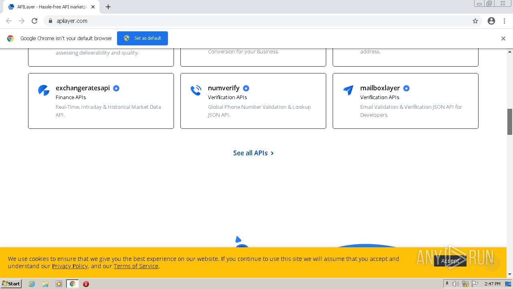513x289 pixels.
Task: Click the exchangeratesapi logo icon
Action: tap(44, 90)
